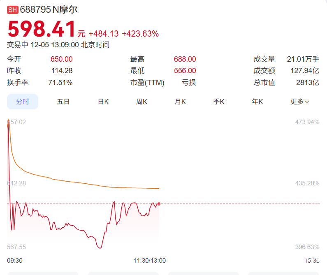Click the large 598.41 price figure
Image resolution: width=327 pixels, height=275 pixels.
tap(42, 30)
